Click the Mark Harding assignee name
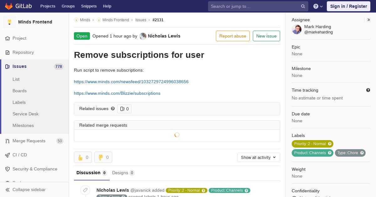This screenshot has width=376, height=197. click(318, 27)
